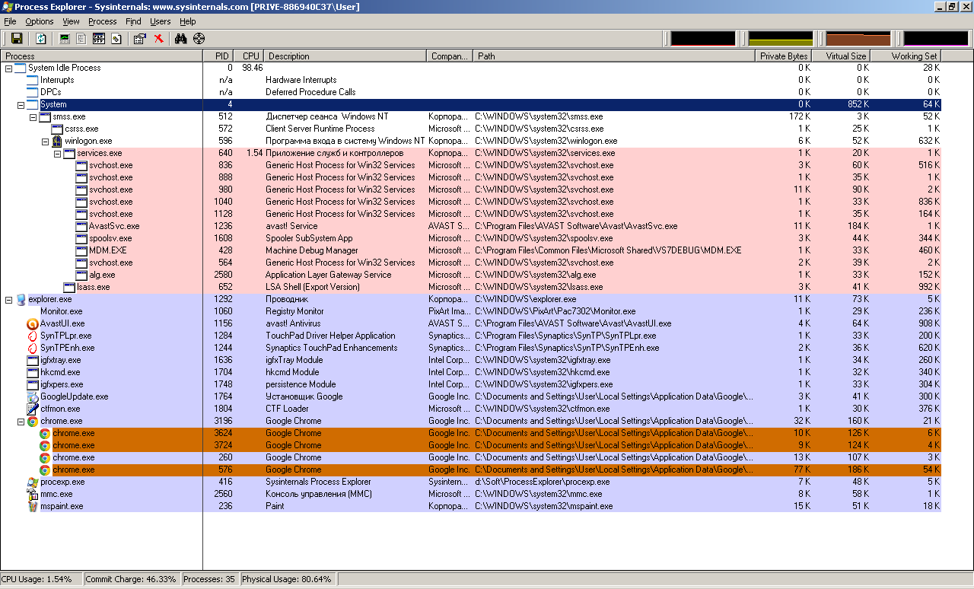The image size is (974, 589).
Task: Select the procexp.exe process row
Action: pyautogui.click(x=62, y=482)
